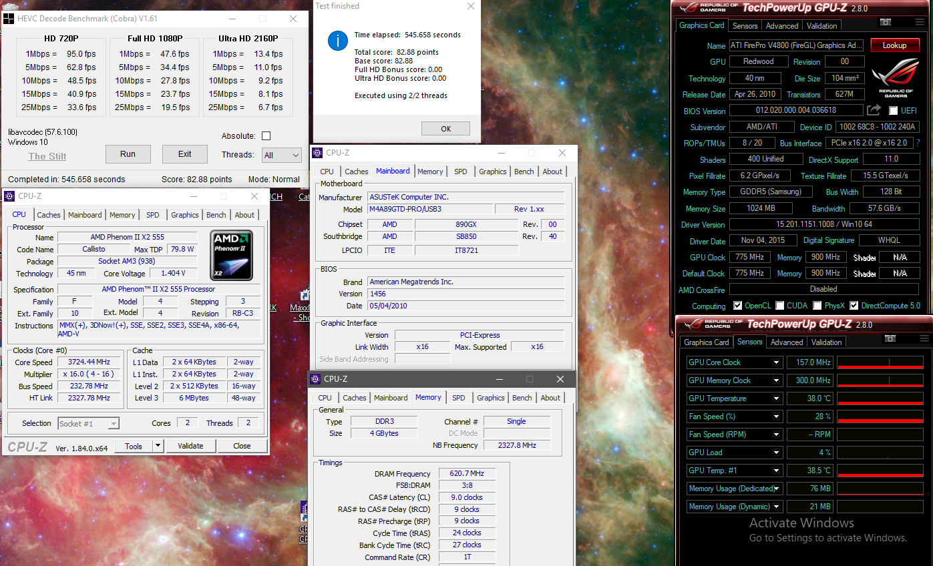This screenshot has width=933, height=566.
Task: Toggle the DirectCompute 5.0 checkbox
Action: 853,306
